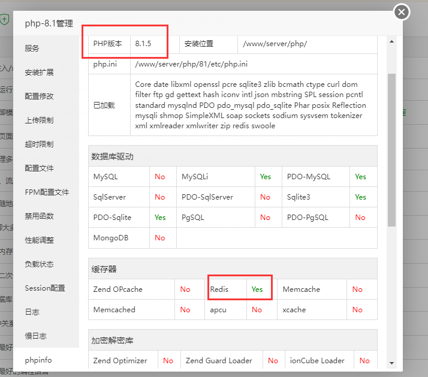
Task: Click the PDO-Sqlite cell
Action: 119,218
